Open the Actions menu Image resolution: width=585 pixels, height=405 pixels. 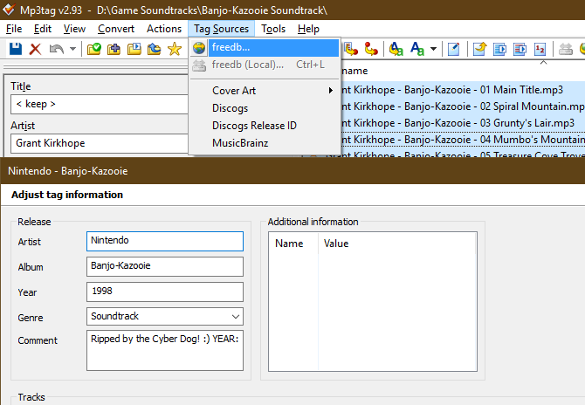coord(164,29)
